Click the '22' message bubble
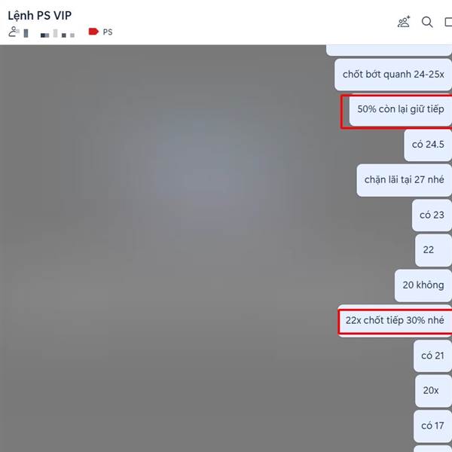The height and width of the screenshot is (452, 452). [x=433, y=250]
